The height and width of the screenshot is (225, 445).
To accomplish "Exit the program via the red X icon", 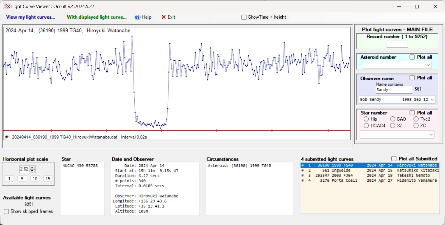I will tap(164, 17).
